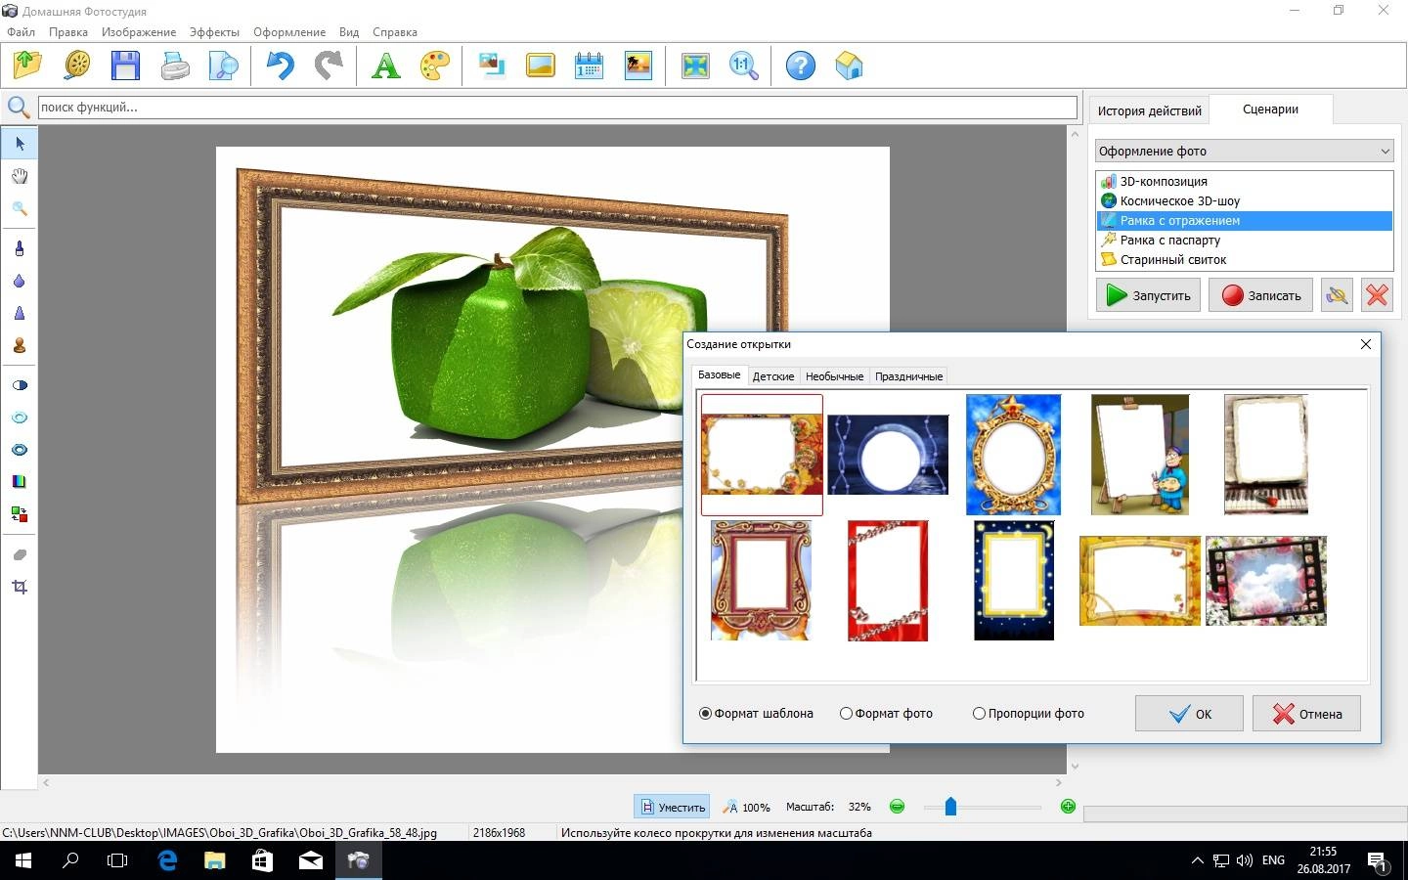Click the 1:1 actual size zoom icon
This screenshot has height=880, width=1408.
[744, 66]
